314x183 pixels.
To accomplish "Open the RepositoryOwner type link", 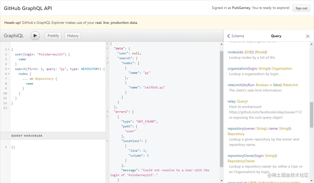I will pos(241,161).
